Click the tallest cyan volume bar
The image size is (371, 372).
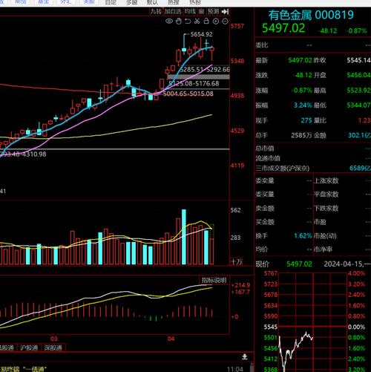click(x=184, y=237)
